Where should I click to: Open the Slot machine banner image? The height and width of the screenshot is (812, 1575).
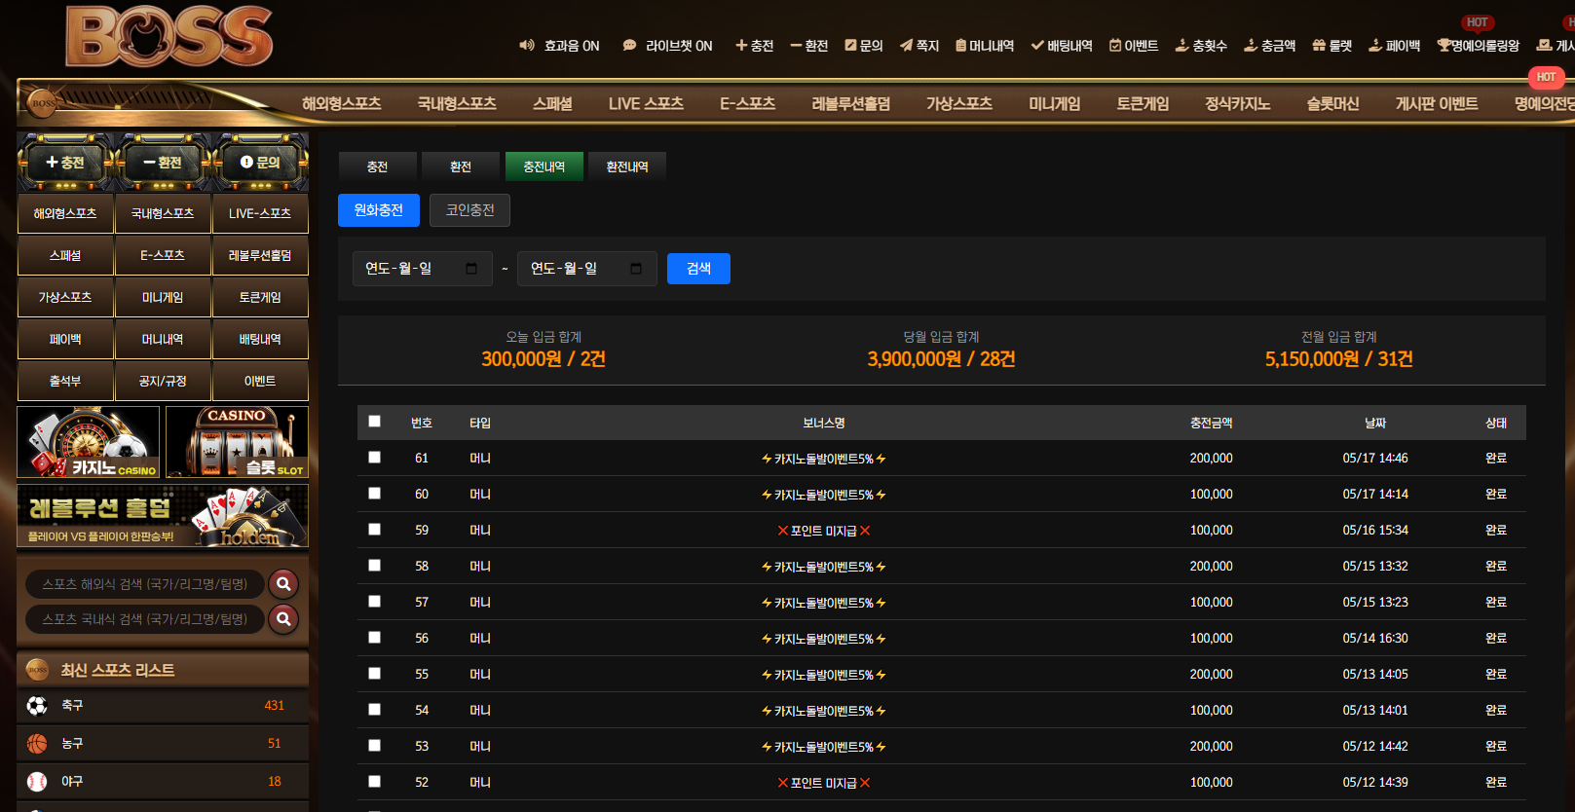[x=237, y=442]
